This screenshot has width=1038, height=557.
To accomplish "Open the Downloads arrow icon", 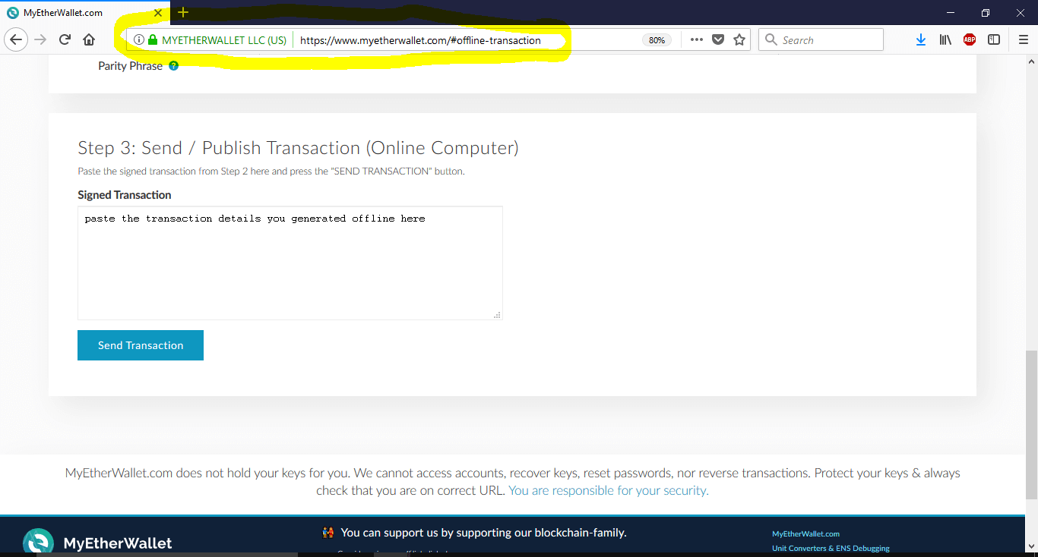I will (x=921, y=40).
